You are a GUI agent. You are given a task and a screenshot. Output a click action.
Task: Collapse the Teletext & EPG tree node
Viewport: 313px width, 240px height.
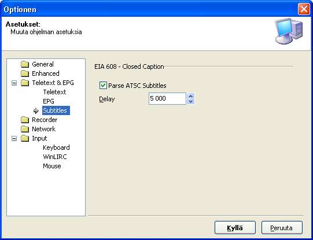point(14,83)
